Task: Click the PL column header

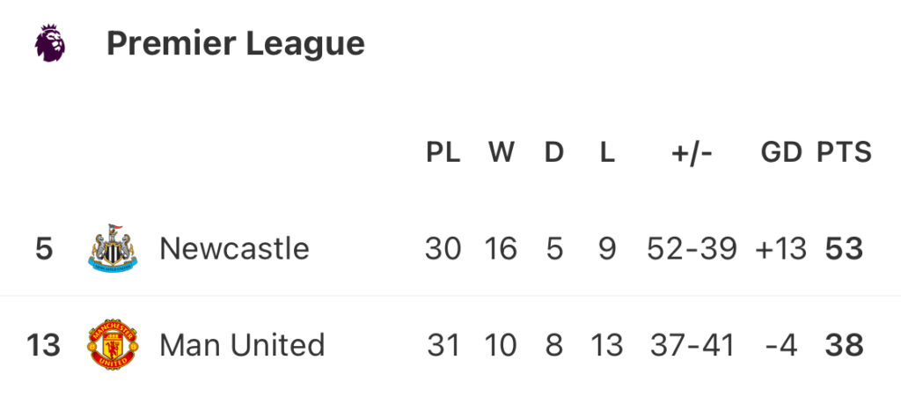Action: 443,153
